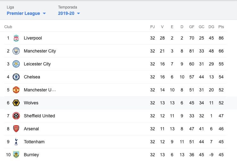Screen dimensions: 237x161
Task: Click the Arsenal club crest icon
Action: pyautogui.click(x=16, y=129)
